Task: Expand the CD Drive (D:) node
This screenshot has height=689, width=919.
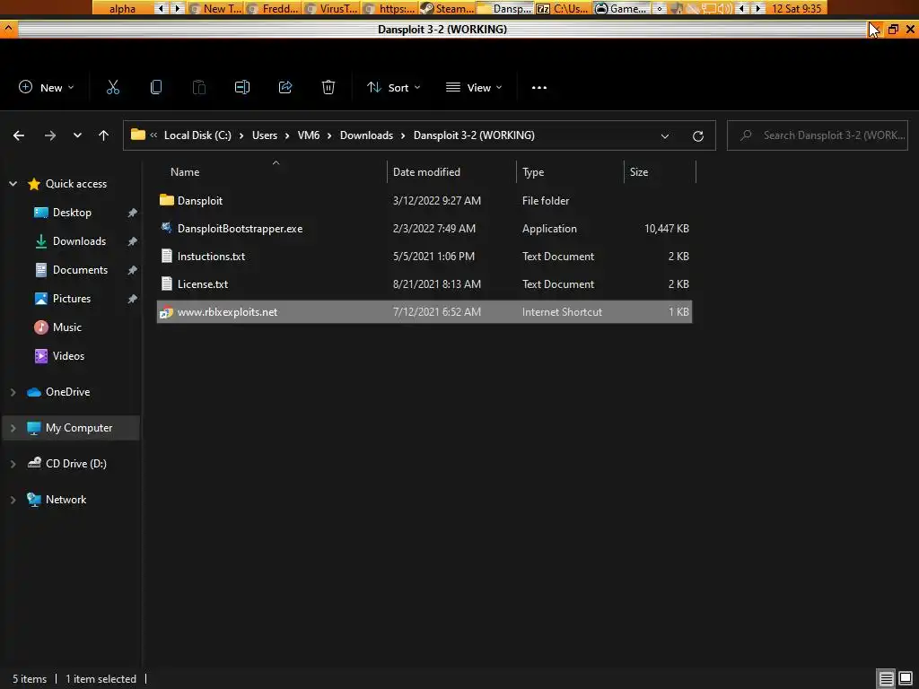Action: pyautogui.click(x=13, y=464)
